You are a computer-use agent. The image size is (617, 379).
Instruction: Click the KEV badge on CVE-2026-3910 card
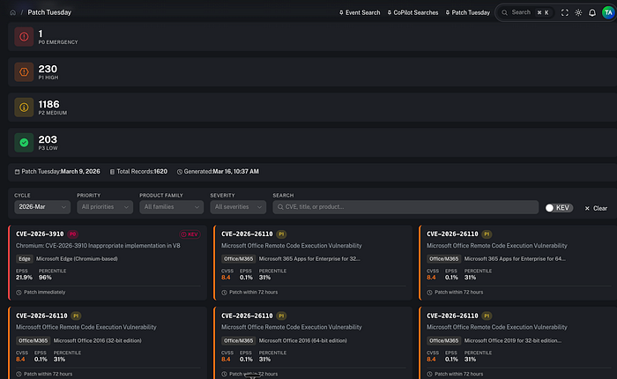(x=190, y=234)
